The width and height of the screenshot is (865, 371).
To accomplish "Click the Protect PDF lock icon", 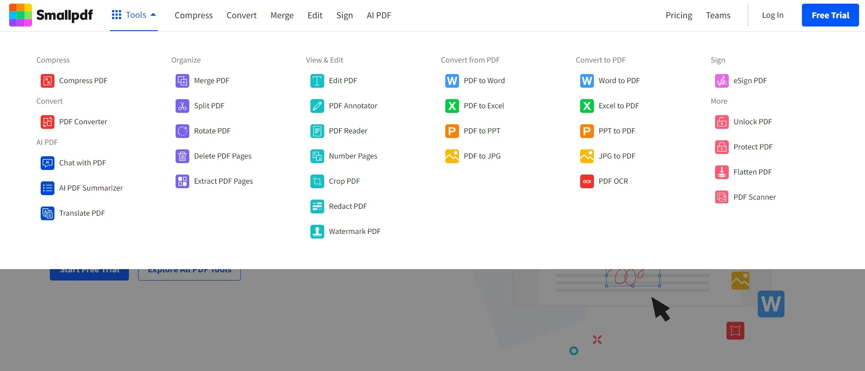I will pyautogui.click(x=722, y=147).
